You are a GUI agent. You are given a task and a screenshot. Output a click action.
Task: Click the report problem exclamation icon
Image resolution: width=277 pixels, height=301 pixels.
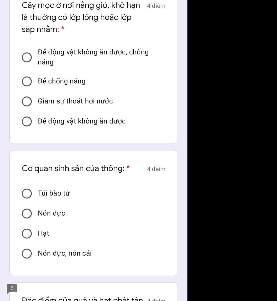click(x=12, y=288)
